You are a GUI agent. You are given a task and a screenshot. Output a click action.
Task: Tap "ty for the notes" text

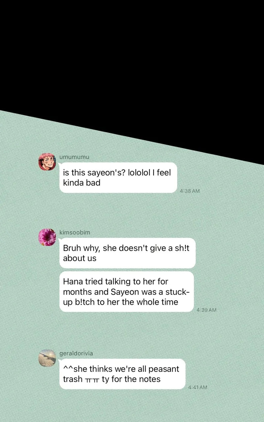(x=131, y=379)
